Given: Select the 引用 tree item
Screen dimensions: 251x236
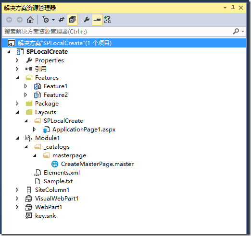Looking at the screenshot, I should pos(41,69).
